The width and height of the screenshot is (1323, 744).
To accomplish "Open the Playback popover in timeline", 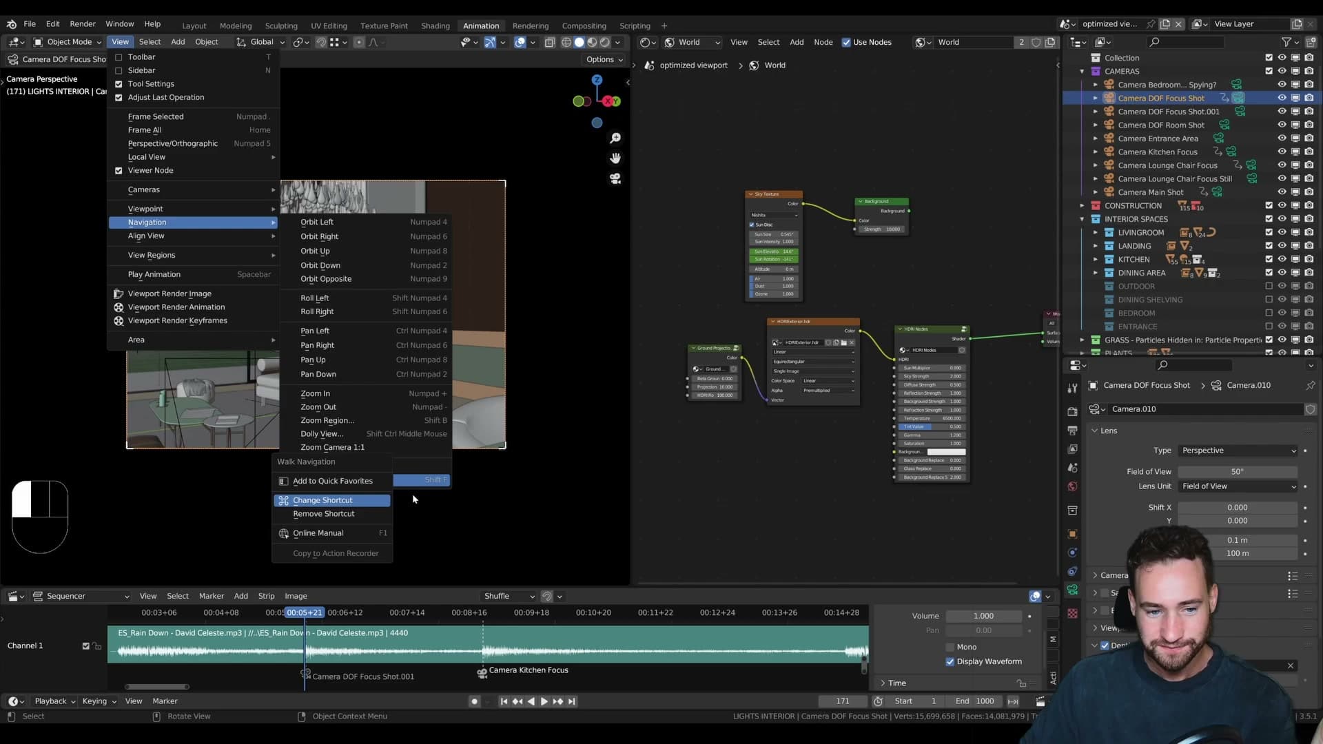I will coord(55,701).
